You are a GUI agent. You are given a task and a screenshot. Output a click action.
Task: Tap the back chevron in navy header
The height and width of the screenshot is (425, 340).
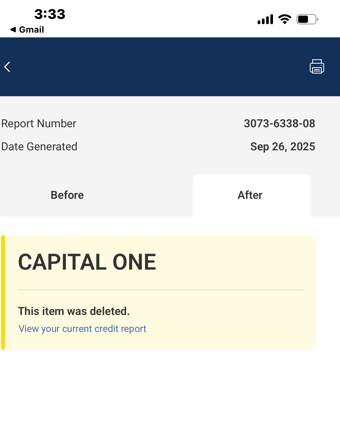[x=7, y=67]
